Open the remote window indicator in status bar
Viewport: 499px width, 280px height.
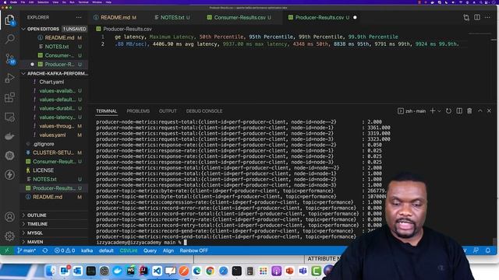[x=7, y=250]
